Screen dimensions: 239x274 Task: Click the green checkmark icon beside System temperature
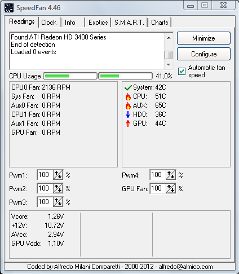[x=128, y=87]
